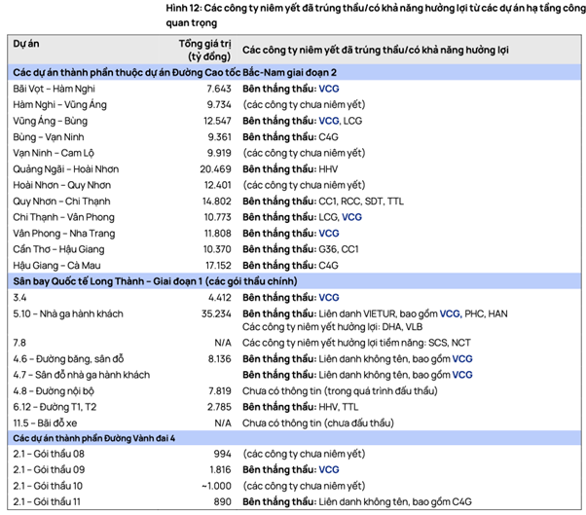Click 'Bên thắng thầu: HHV, TTL' text

(x=300, y=407)
